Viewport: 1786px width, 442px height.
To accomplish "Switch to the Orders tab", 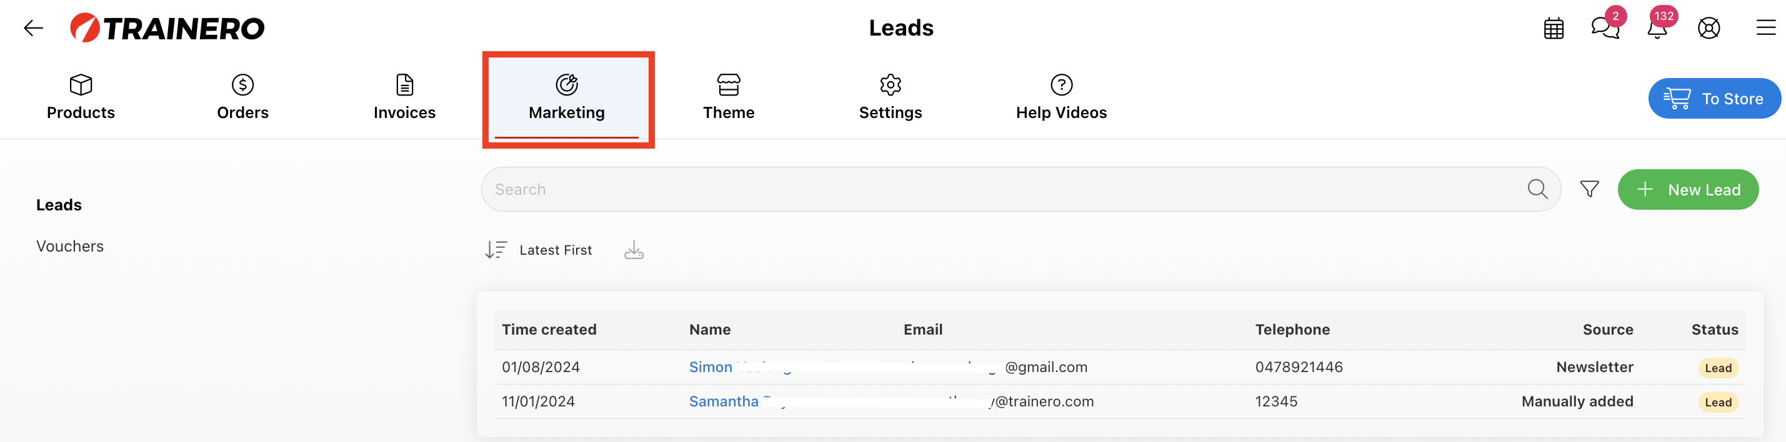I will 242,97.
